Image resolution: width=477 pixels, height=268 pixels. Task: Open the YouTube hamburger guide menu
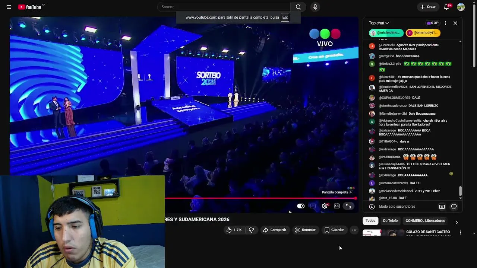9,7
